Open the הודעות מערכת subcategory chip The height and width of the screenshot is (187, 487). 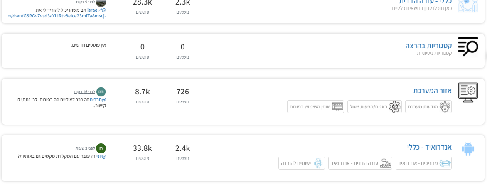click(x=428, y=106)
